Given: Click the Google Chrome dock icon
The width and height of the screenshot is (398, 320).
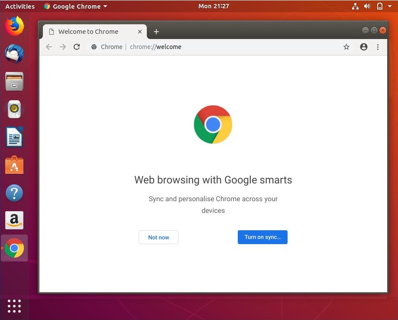Looking at the screenshot, I should (x=14, y=248).
